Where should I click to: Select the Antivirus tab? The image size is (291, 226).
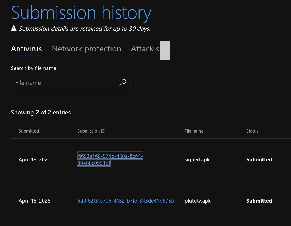tap(26, 49)
